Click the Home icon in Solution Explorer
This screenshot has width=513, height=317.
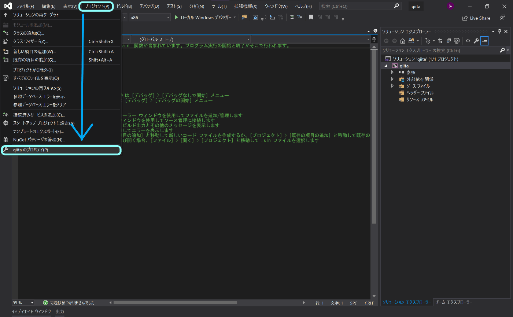(402, 41)
